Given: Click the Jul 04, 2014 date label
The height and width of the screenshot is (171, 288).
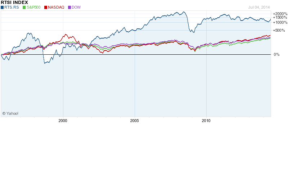Looking at the screenshot, I should click(259, 7).
